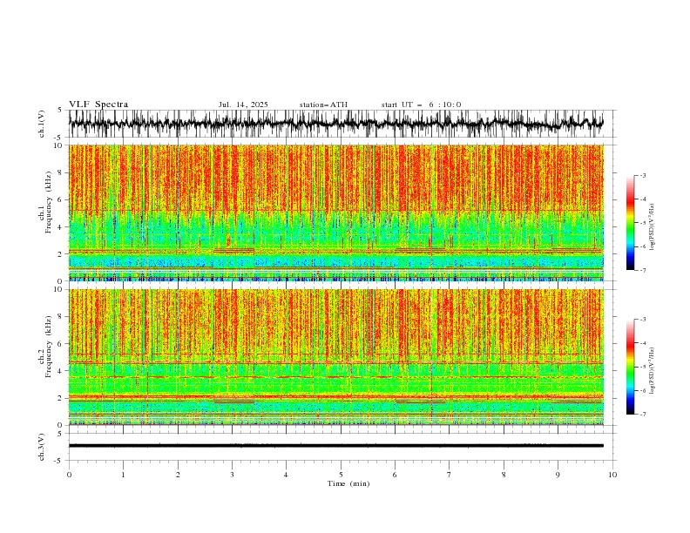Click the ch.2 color bar log(PSD) label
Viewport: 690px width, 533px height.
652,370
